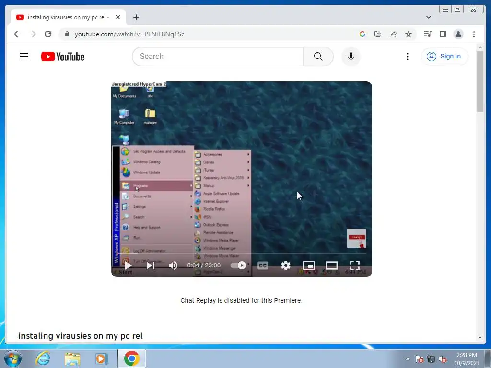Click the Action Center flag icon
Image resolution: width=491 pixels, height=368 pixels.
click(x=419, y=359)
